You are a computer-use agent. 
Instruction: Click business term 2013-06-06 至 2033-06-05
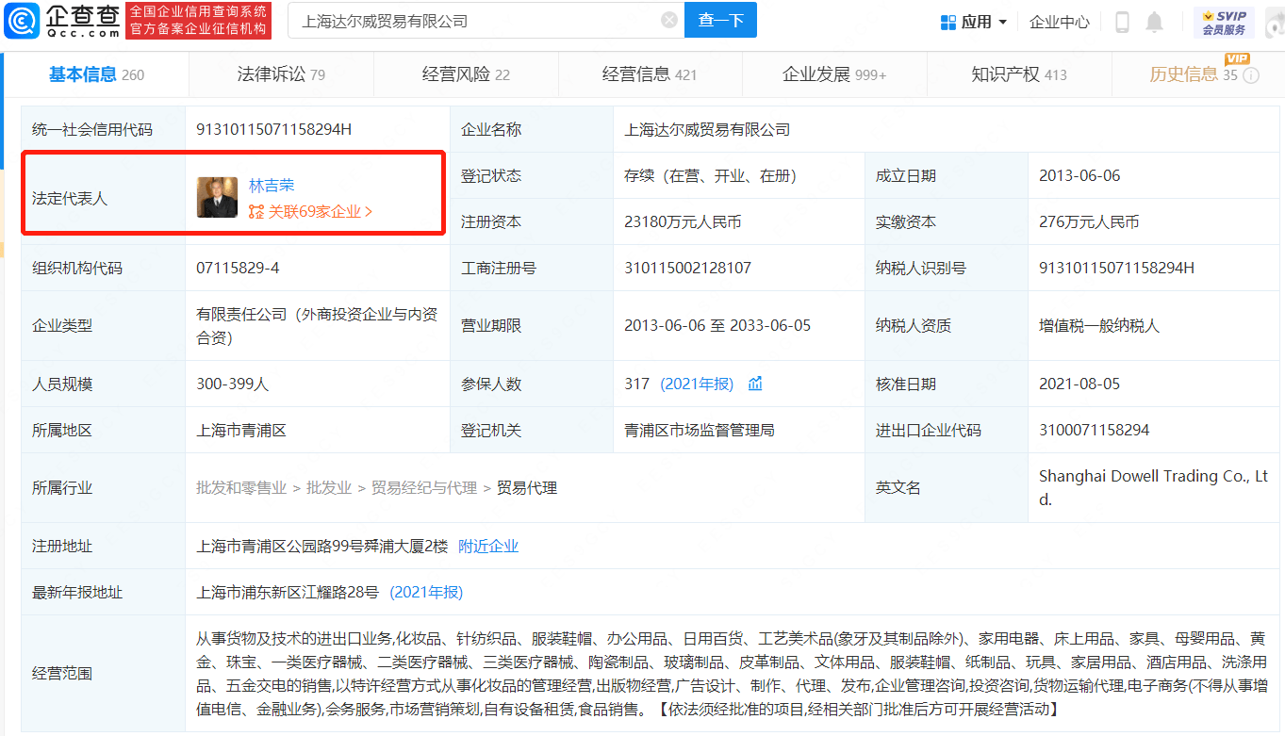point(717,325)
